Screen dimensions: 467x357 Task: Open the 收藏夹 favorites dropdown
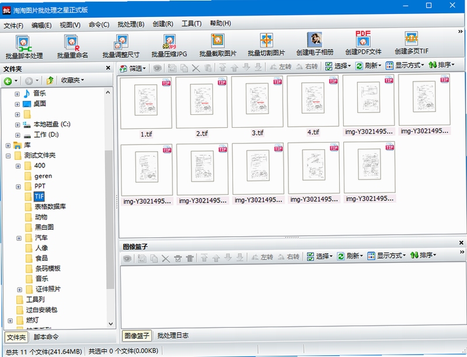pos(72,80)
